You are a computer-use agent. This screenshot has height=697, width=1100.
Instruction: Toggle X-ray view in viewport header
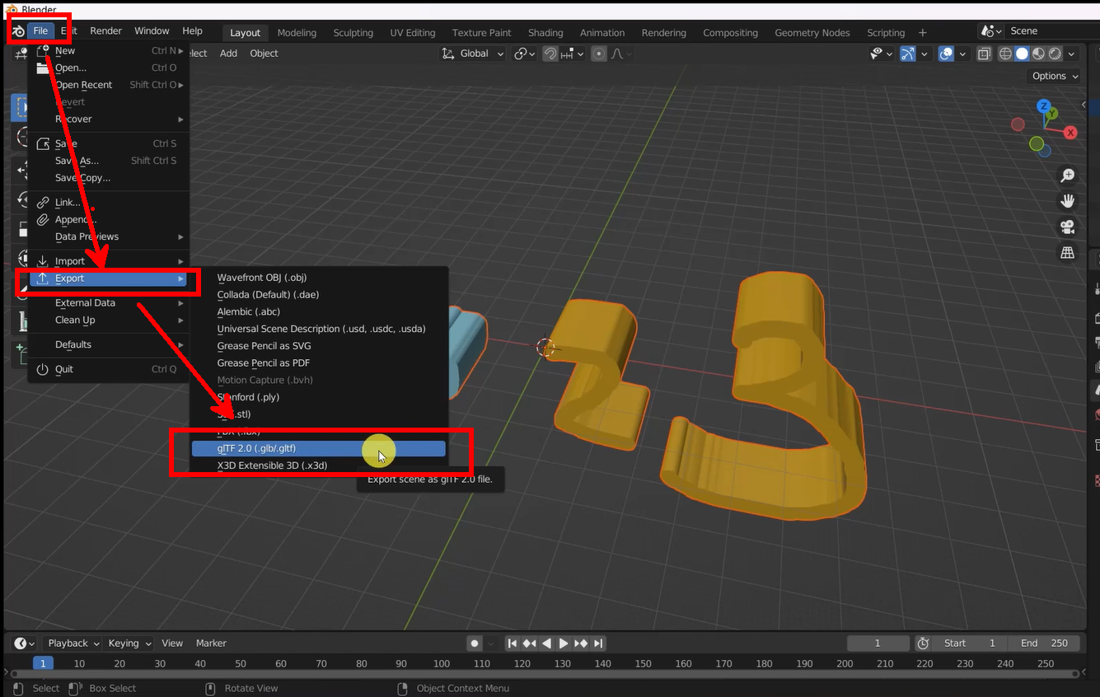click(985, 54)
